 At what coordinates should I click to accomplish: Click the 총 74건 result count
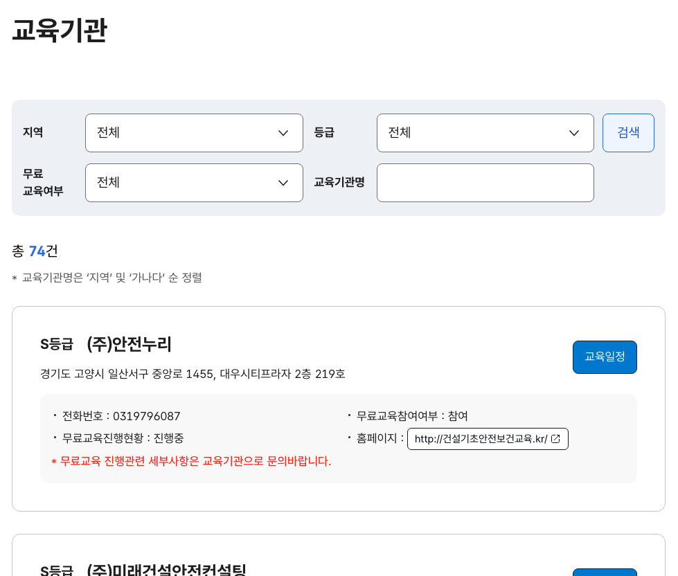[x=35, y=251]
